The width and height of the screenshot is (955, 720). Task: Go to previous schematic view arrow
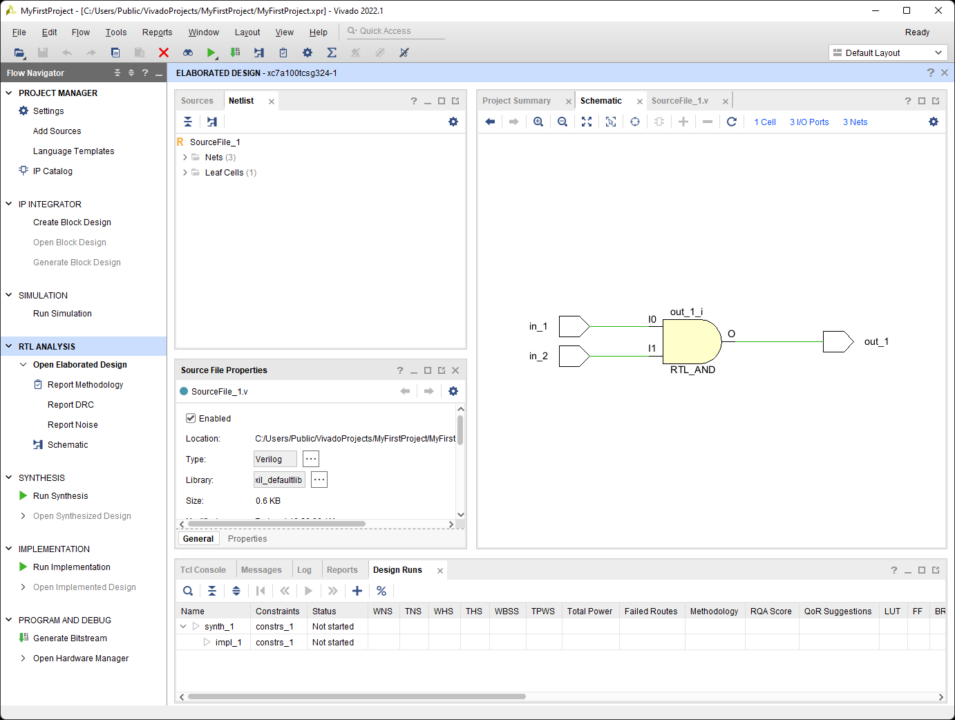coord(490,122)
